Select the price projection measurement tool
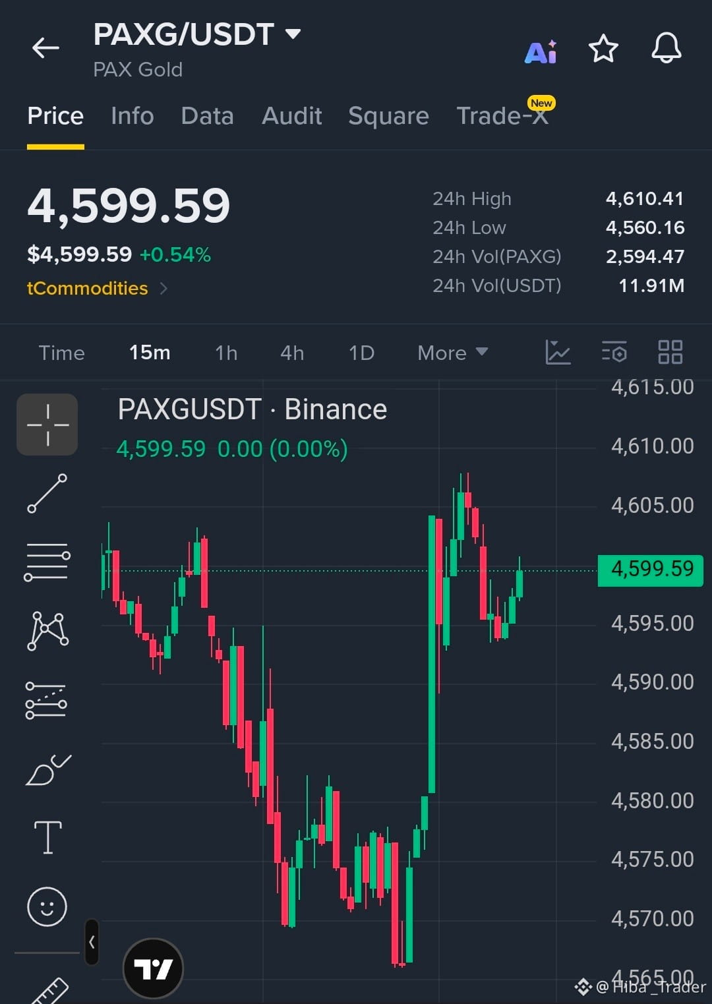This screenshot has width=712, height=1004. tap(46, 700)
